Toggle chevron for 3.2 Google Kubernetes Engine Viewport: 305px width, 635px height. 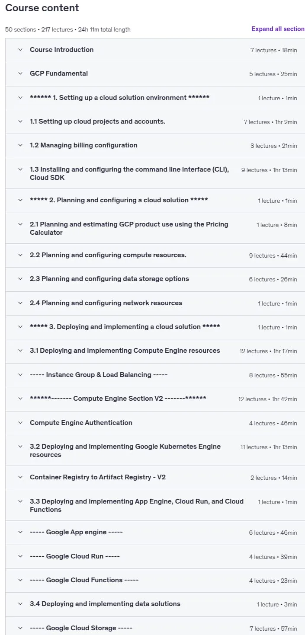[20, 447]
